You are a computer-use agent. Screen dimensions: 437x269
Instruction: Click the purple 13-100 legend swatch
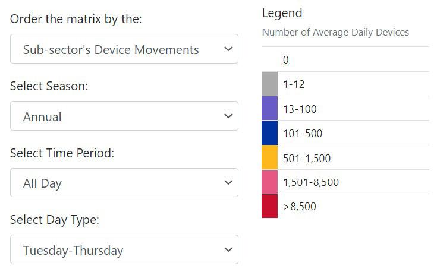click(269, 109)
